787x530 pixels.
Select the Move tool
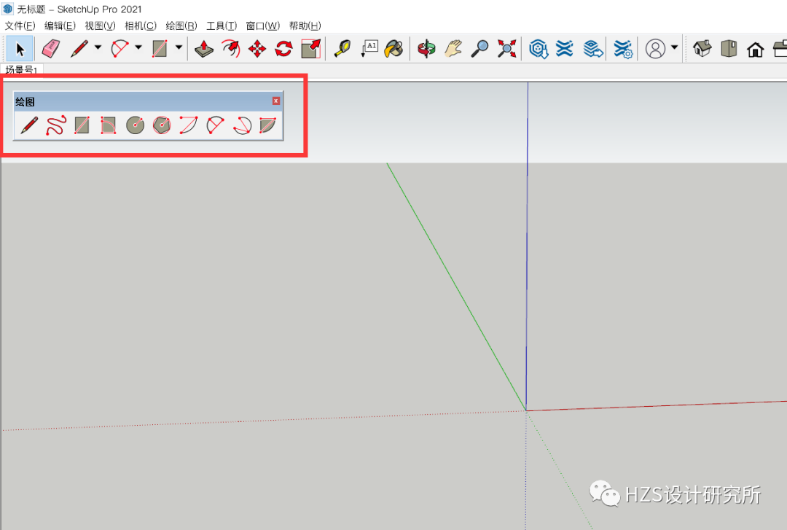point(259,49)
